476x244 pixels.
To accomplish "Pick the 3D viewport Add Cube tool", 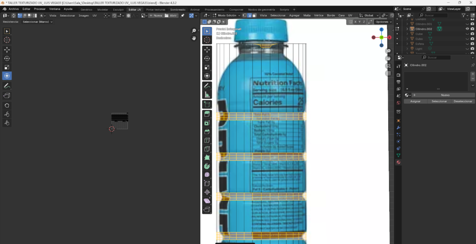I will click(x=207, y=105).
